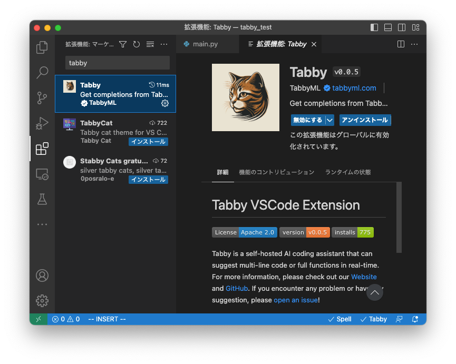Click the scroll-to-top arrow button
The width and height of the screenshot is (456, 364).
(x=375, y=292)
